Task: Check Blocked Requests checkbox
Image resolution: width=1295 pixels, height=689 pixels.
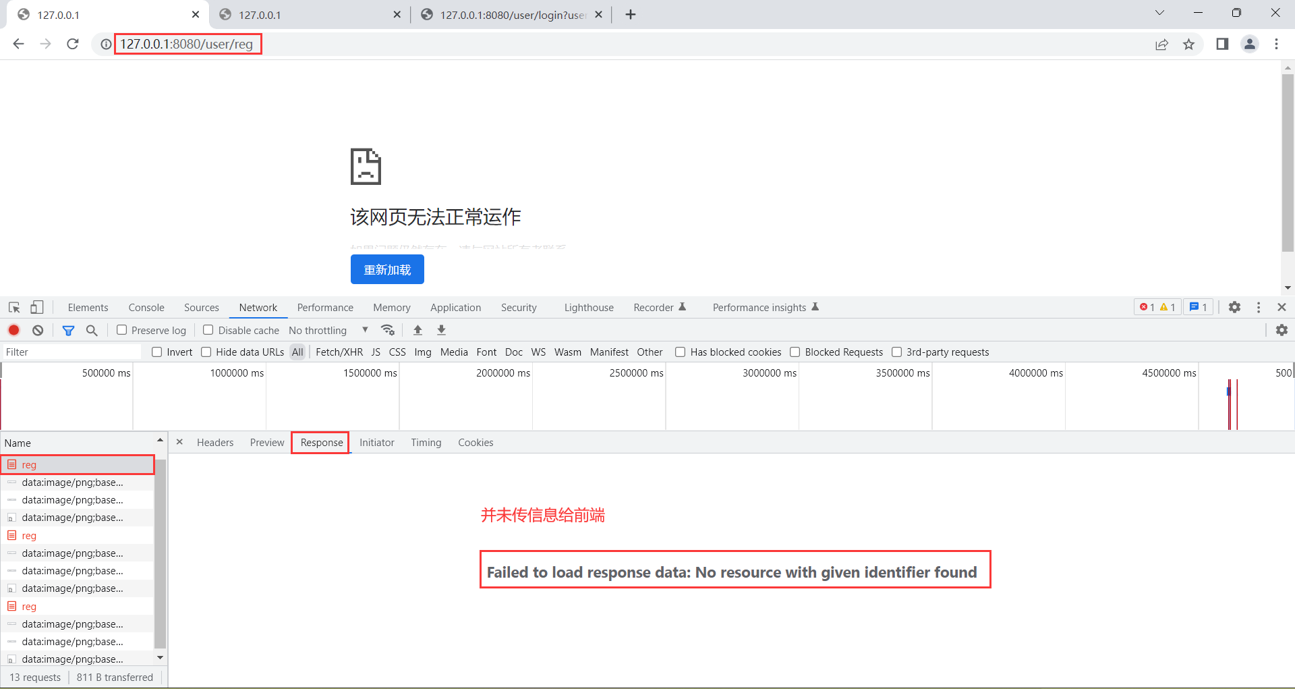Action: point(795,352)
